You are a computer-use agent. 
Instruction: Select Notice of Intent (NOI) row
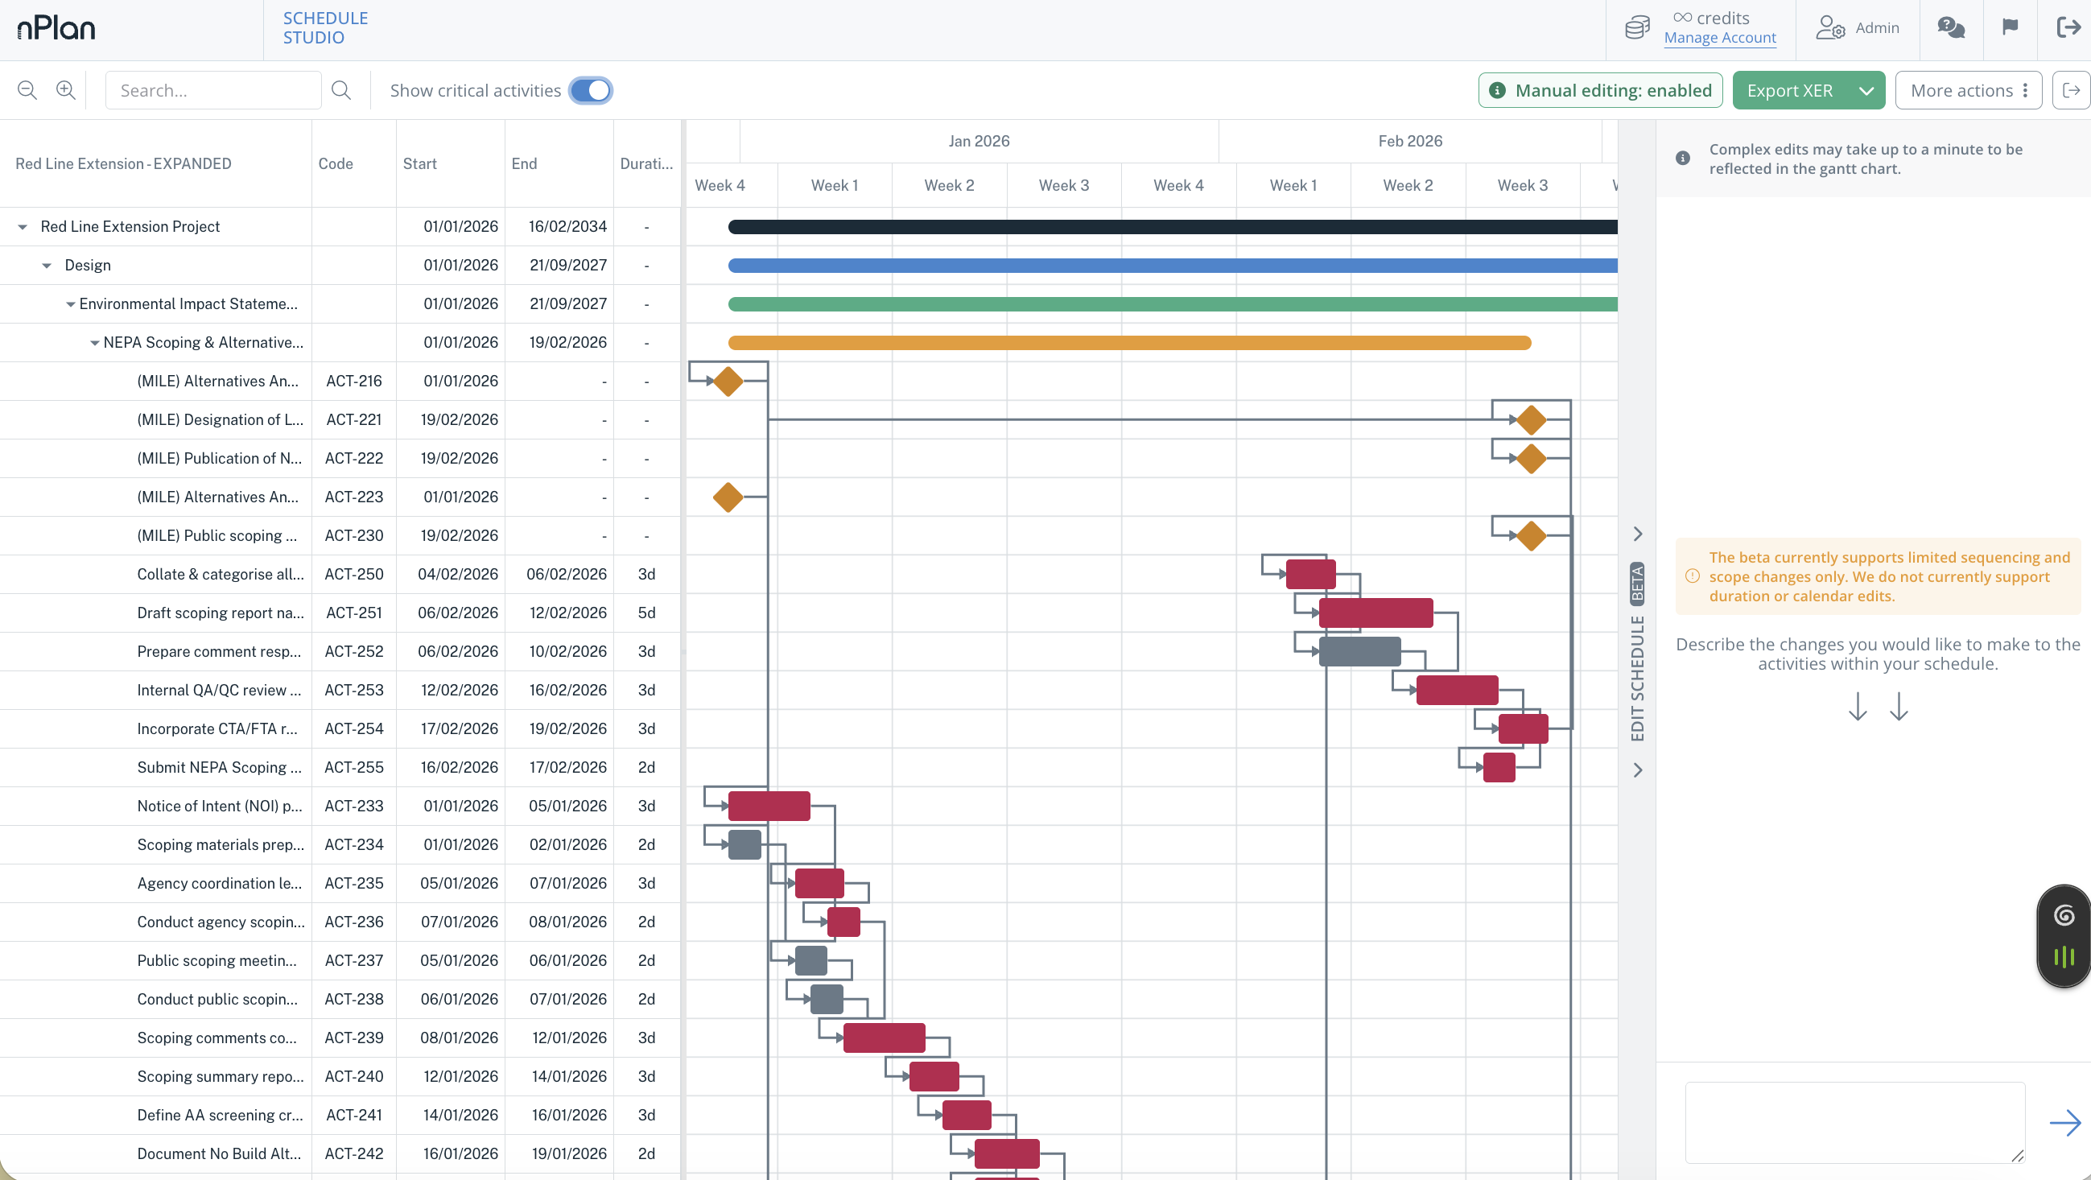coord(340,807)
